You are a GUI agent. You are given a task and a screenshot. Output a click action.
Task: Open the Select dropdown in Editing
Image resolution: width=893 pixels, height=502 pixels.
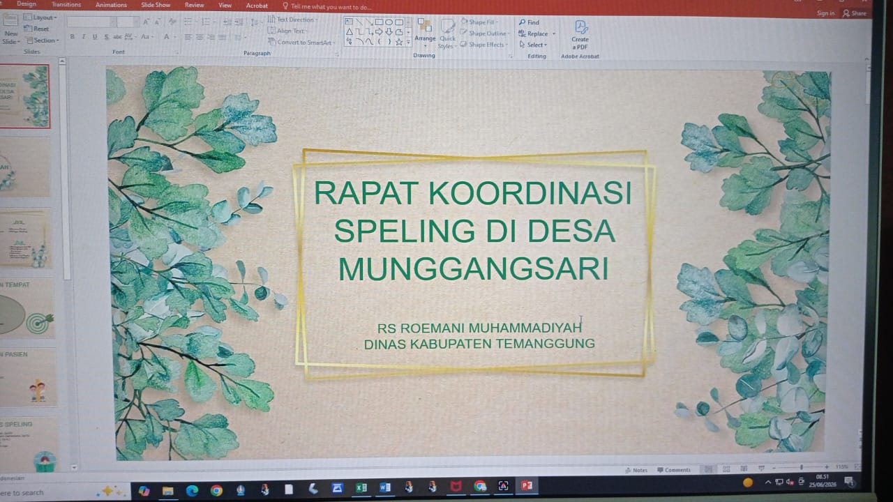(534, 45)
